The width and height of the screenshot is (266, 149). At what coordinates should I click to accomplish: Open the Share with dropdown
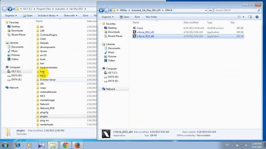[x=70, y=16]
